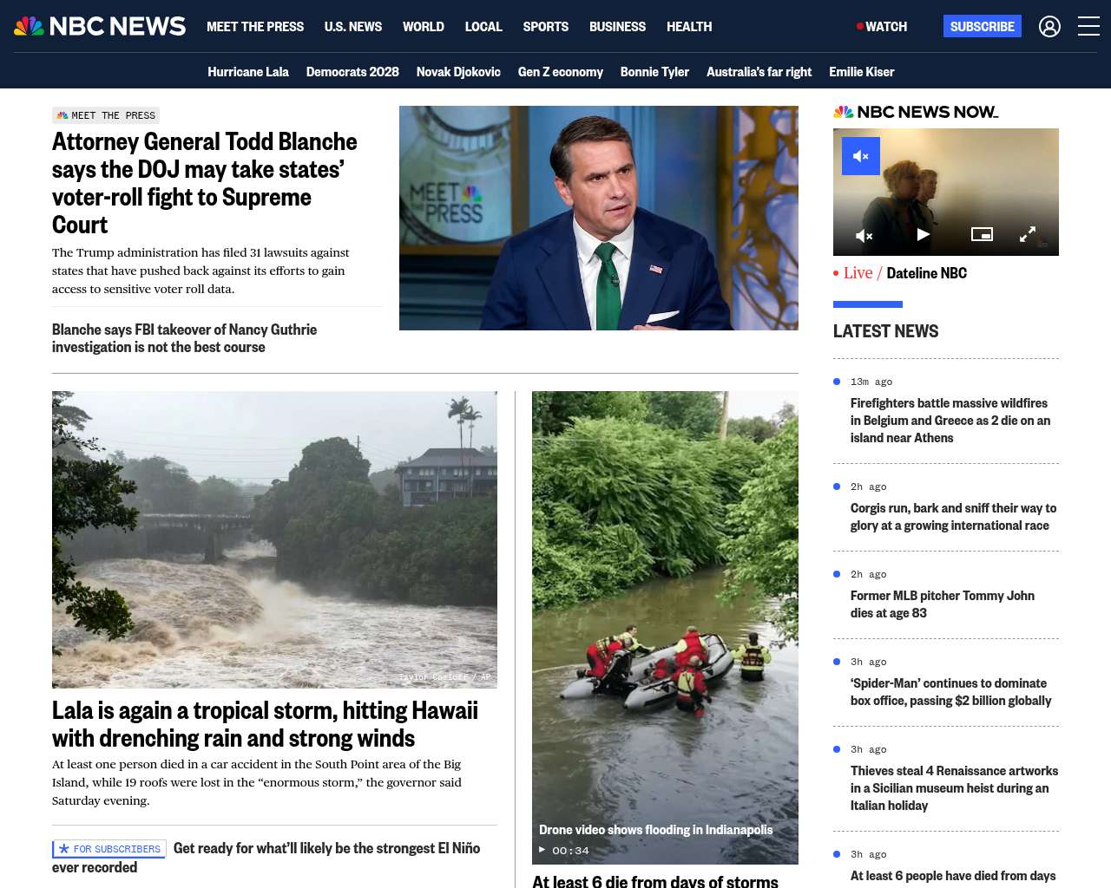Open the hamburger navigation menu
The width and height of the screenshot is (1111, 888).
[1088, 27]
